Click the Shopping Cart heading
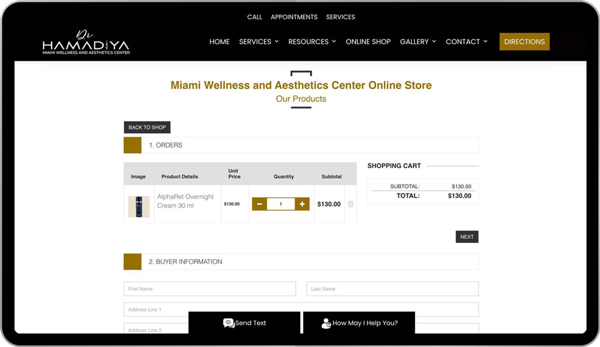Screen dimensions: 600x347 click(394, 166)
